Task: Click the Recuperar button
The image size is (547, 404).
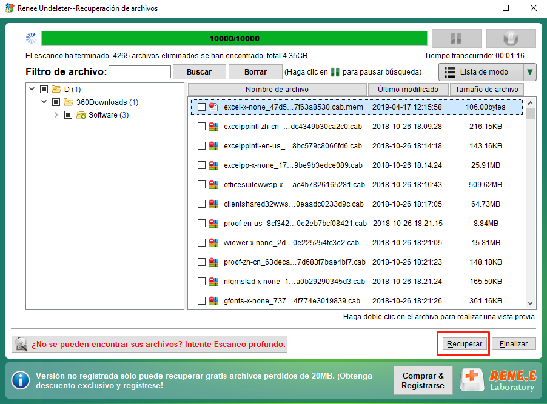Action: pos(465,344)
